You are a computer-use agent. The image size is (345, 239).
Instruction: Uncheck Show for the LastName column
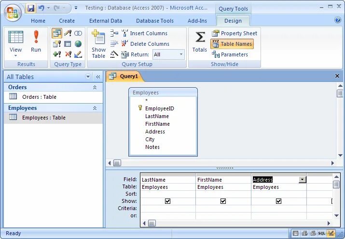[167, 201]
